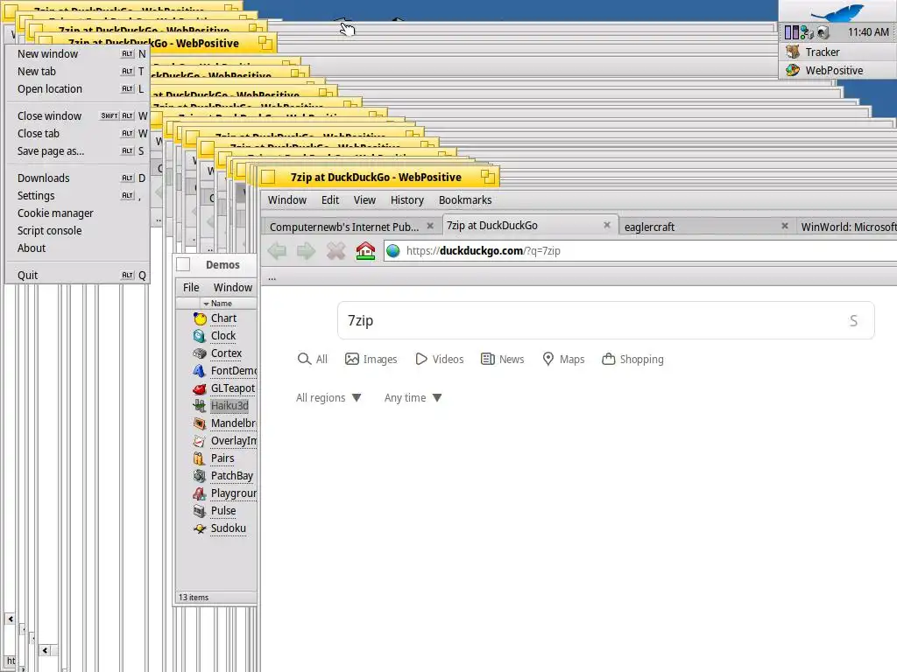Click the Back arrow in WebPositive toolbar
897x672 pixels.
tap(277, 251)
